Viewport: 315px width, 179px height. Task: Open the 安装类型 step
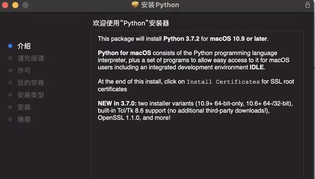click(x=31, y=95)
